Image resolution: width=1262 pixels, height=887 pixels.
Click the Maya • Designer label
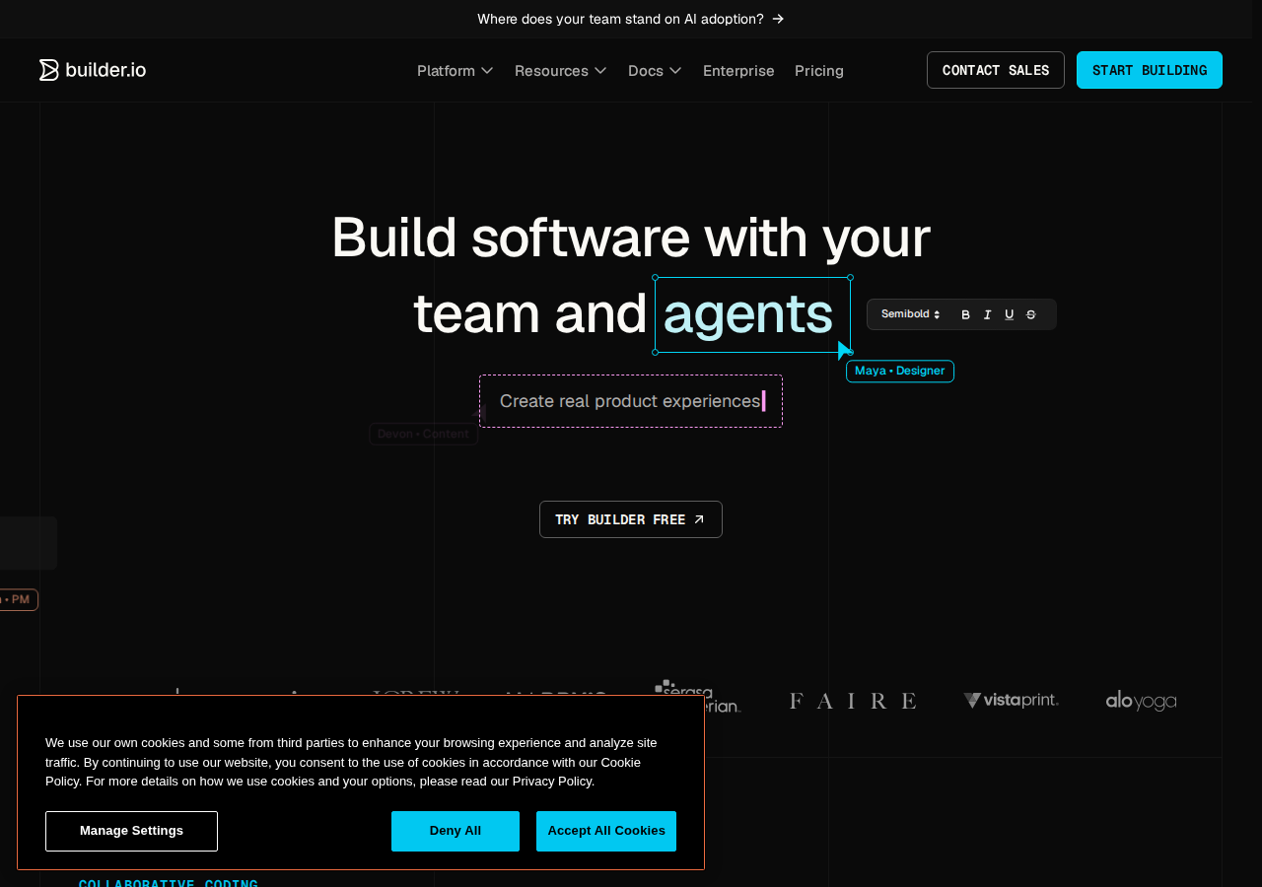[x=900, y=372]
